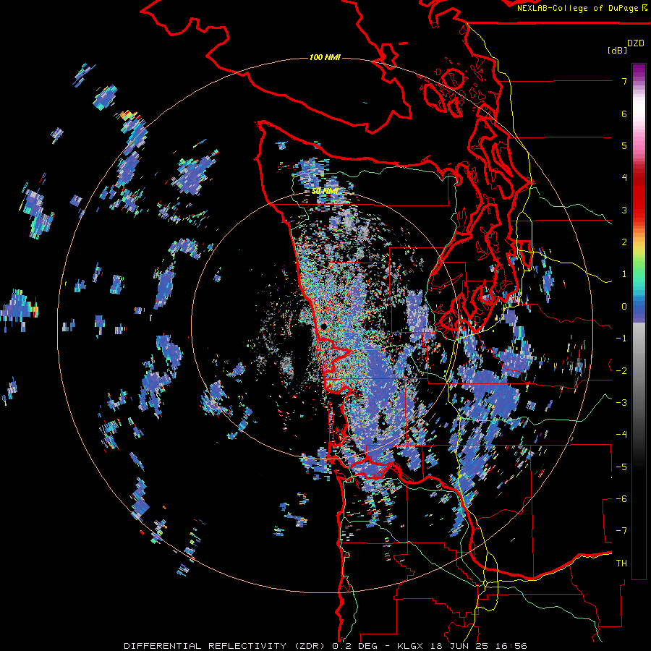Click the -3 value on color scale
Viewport: 651px width, 651px height.
pyautogui.click(x=621, y=403)
